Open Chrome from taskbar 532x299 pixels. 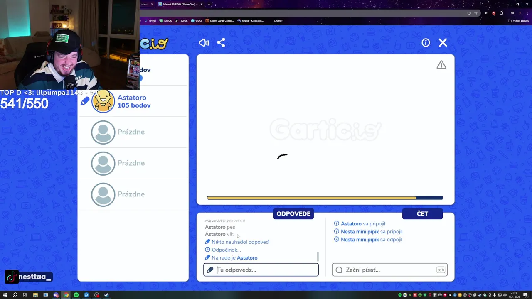click(66, 295)
